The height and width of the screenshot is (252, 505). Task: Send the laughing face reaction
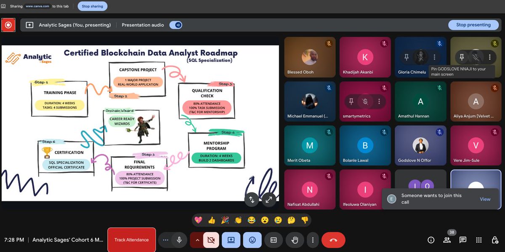[251, 220]
